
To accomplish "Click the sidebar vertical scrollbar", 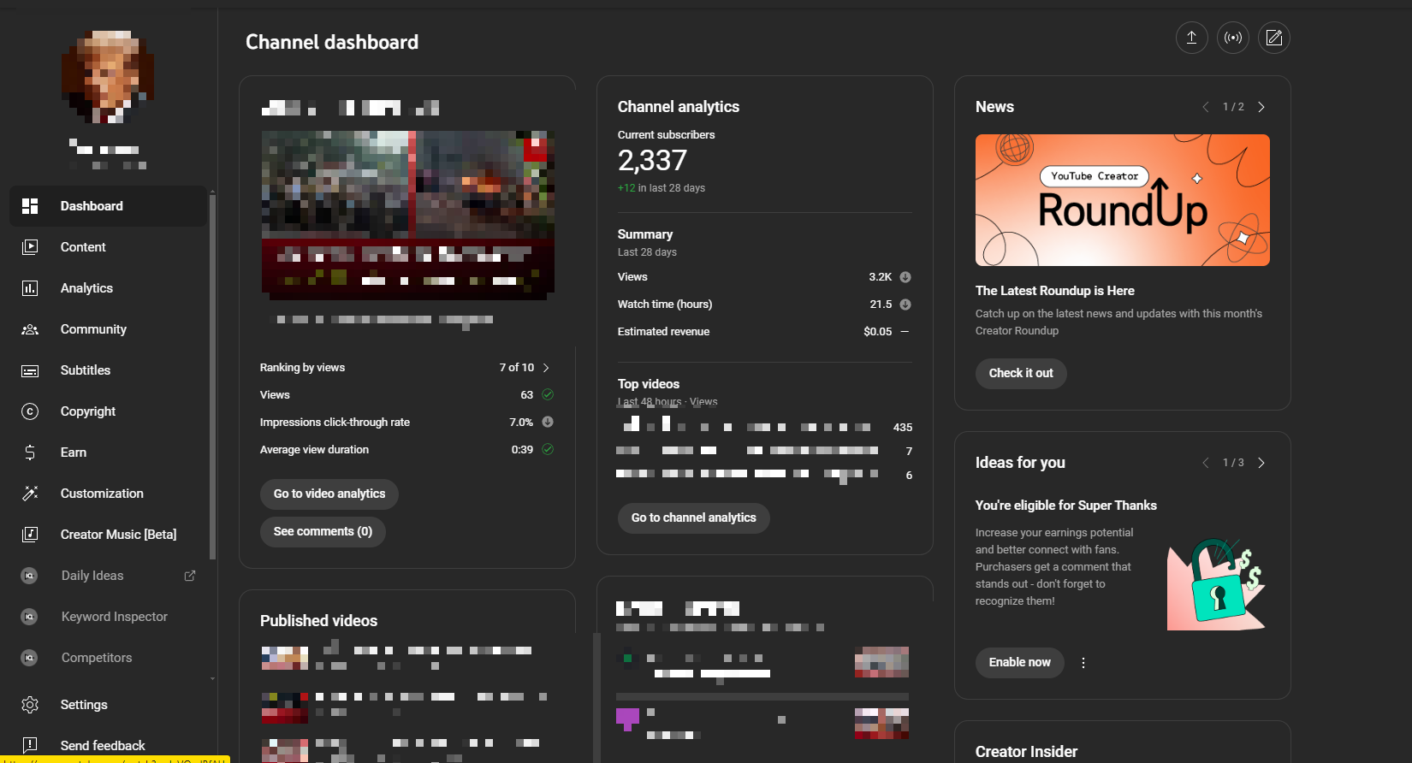I will [212, 376].
